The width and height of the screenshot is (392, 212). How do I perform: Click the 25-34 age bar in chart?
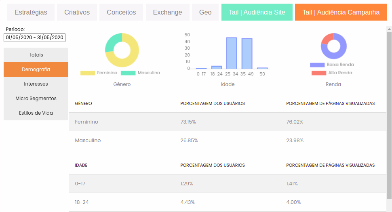pos(232,53)
